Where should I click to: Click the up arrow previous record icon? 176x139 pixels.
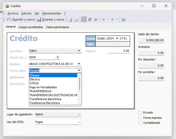click(103, 19)
